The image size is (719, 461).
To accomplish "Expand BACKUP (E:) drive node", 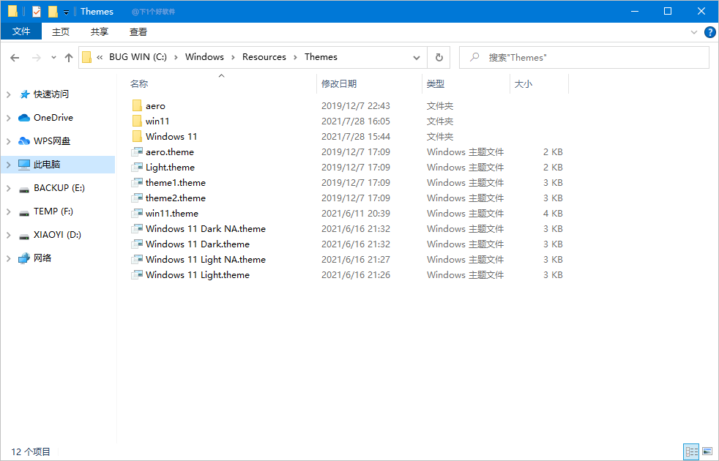I will [x=8, y=188].
